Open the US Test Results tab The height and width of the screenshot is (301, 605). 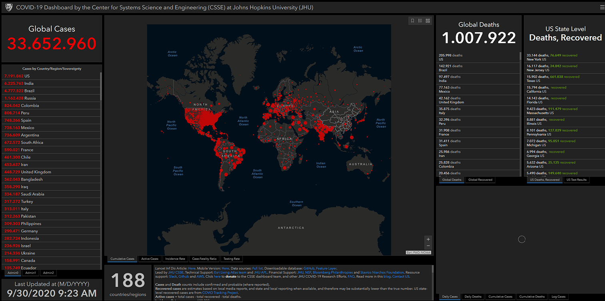pos(577,180)
